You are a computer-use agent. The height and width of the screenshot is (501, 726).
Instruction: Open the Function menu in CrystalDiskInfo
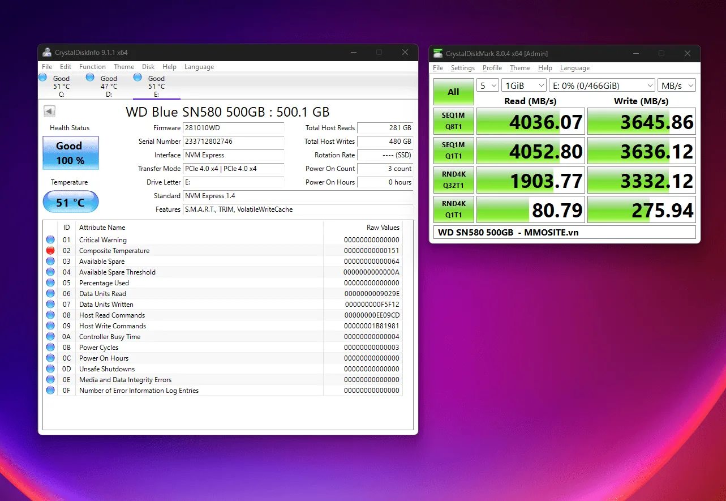coord(92,67)
